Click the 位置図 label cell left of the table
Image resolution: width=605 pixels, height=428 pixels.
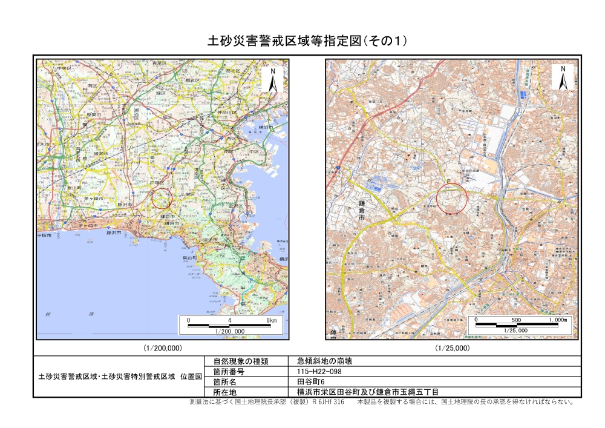tap(119, 377)
